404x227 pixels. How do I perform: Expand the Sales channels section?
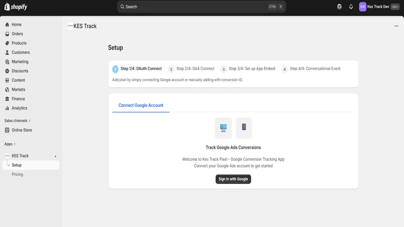[x=17, y=121]
